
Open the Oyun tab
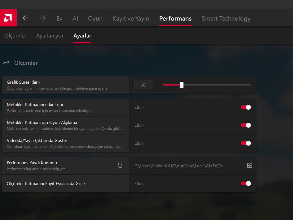(x=95, y=19)
